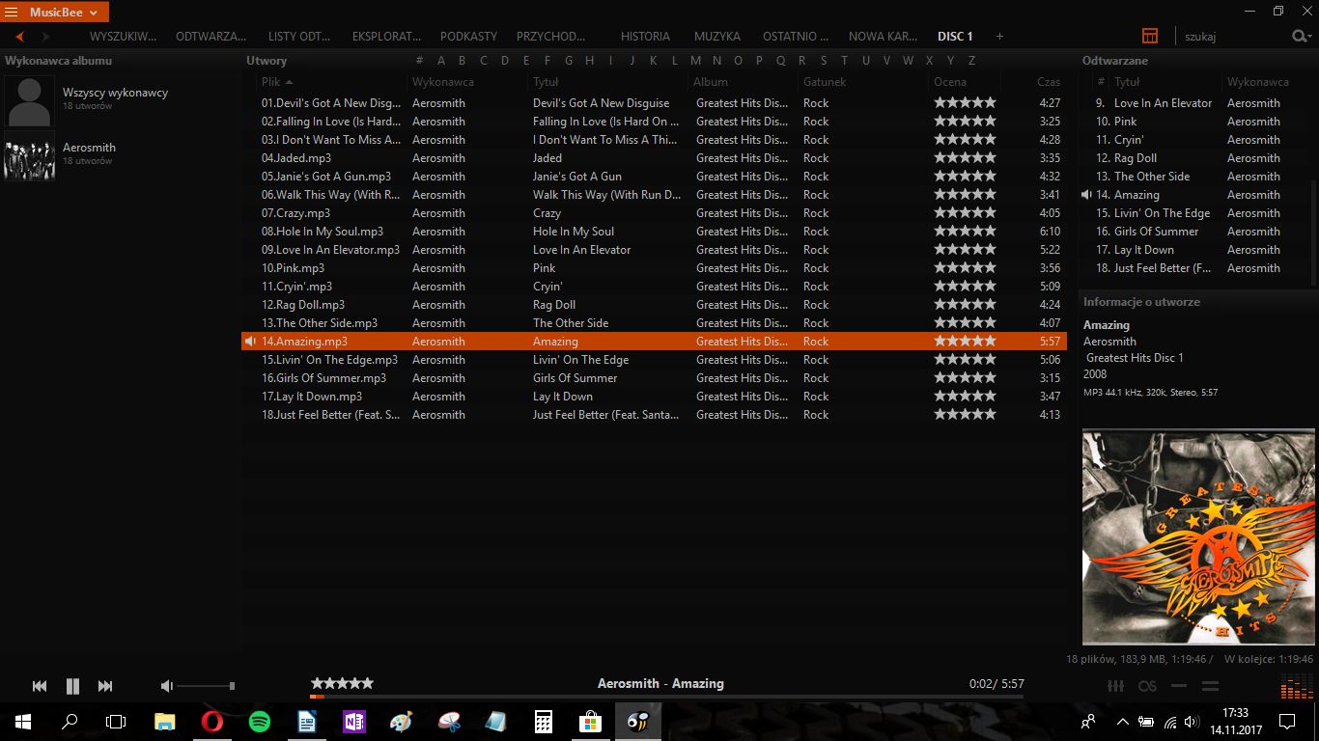Image resolution: width=1319 pixels, height=741 pixels.
Task: Sort by Tytuł column in track list
Action: [546, 82]
